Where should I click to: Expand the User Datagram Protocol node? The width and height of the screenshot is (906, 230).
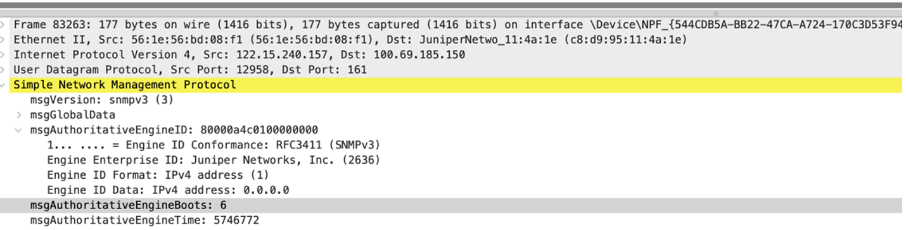(x=3, y=70)
